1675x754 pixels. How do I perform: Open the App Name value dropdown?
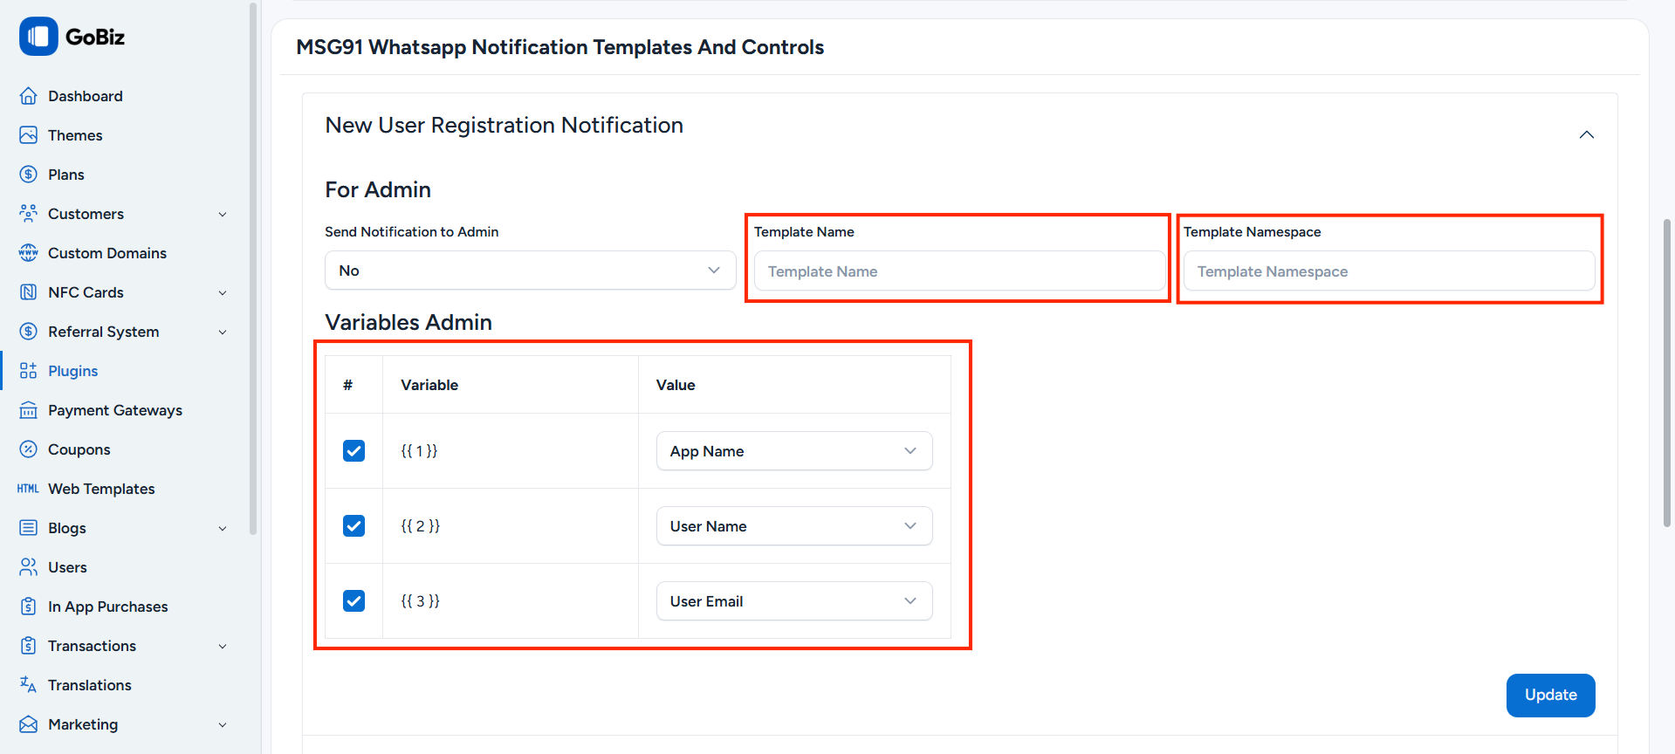[793, 451]
